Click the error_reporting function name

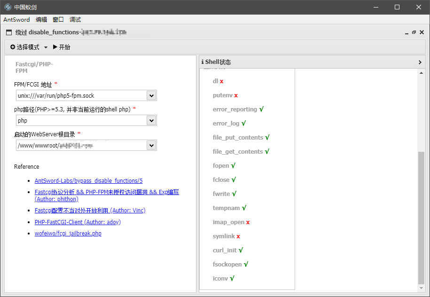[x=235, y=109]
